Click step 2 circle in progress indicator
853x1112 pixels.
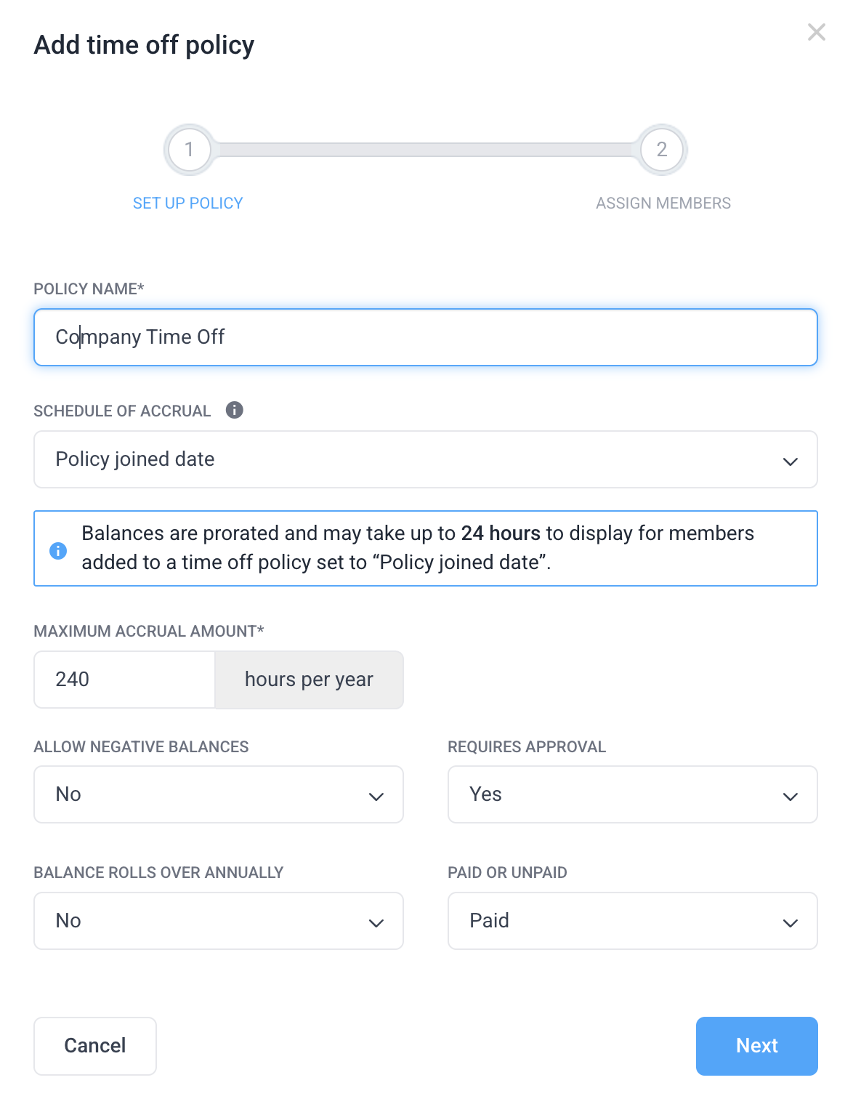click(x=661, y=150)
